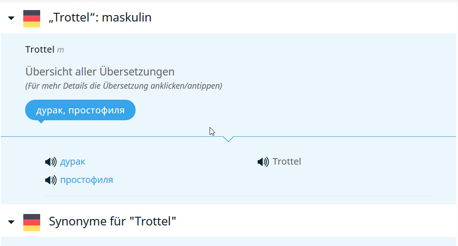
Task: Click the small pointer tail under translation bubble
Action: click(41, 121)
